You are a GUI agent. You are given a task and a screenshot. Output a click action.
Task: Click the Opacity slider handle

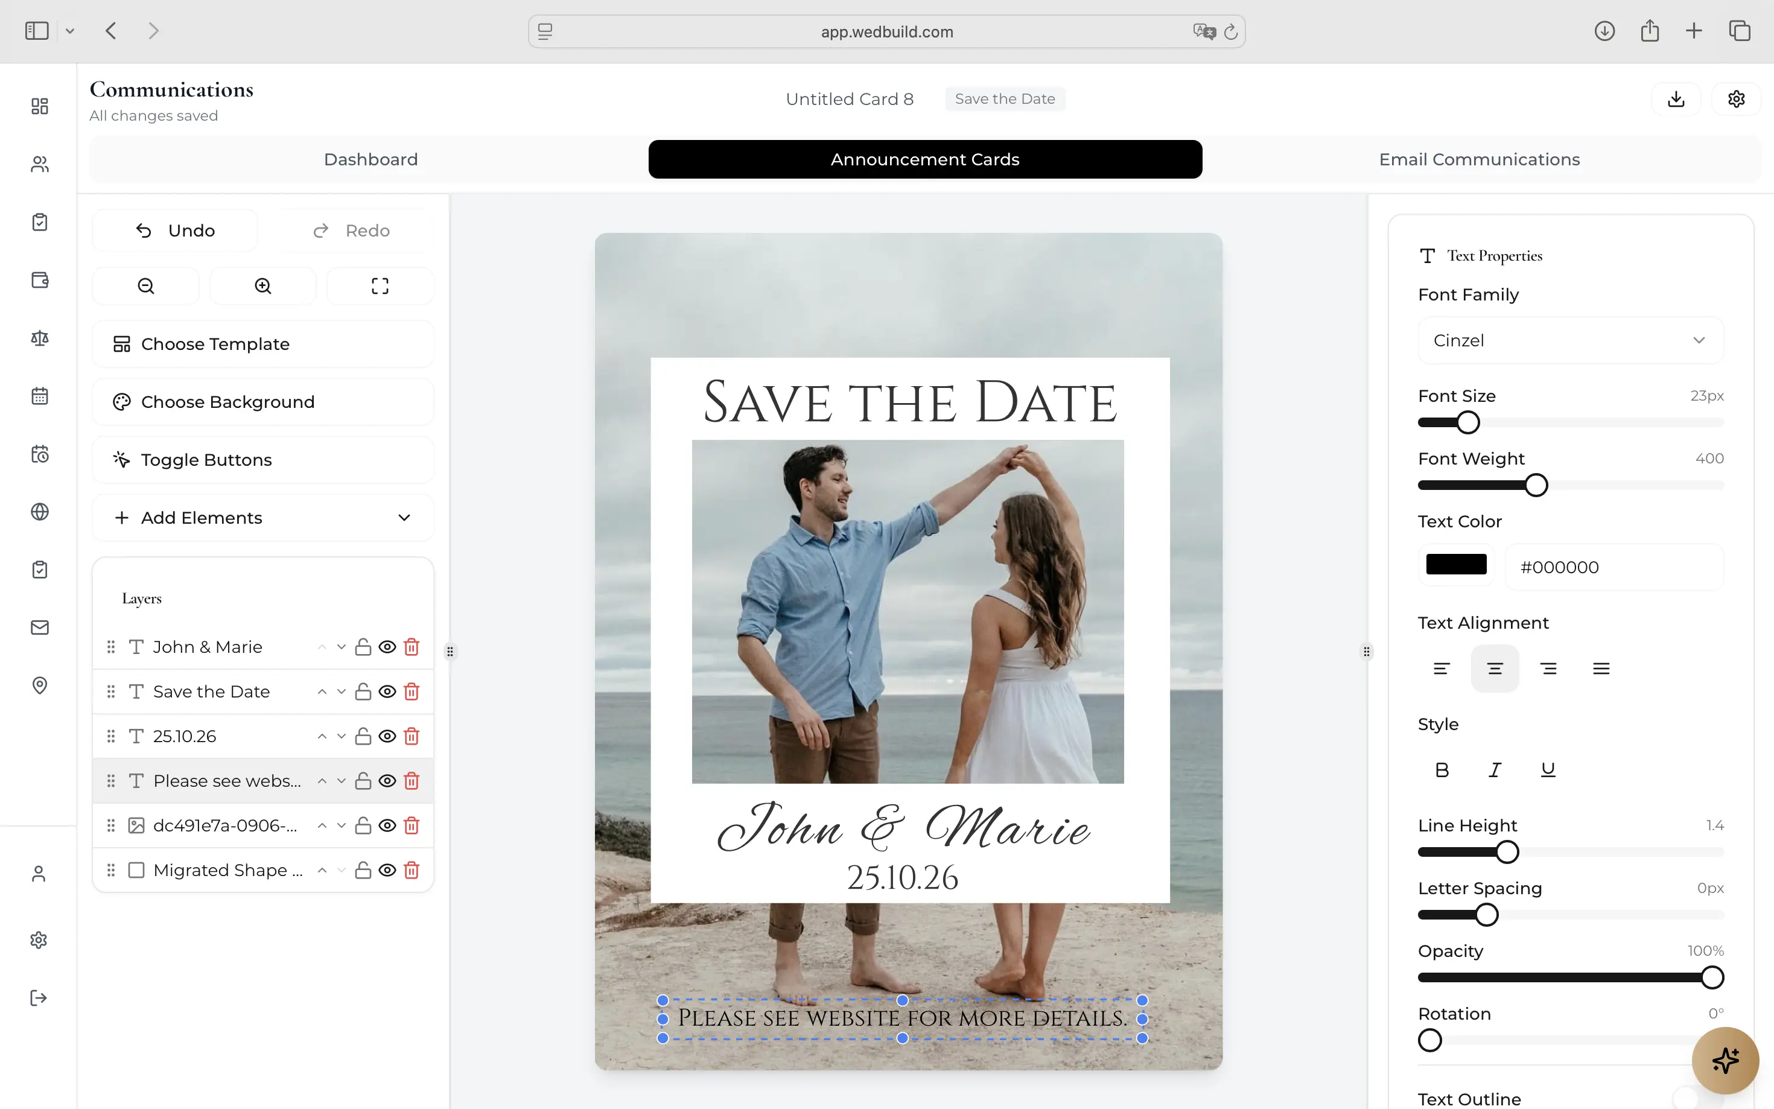(1712, 977)
